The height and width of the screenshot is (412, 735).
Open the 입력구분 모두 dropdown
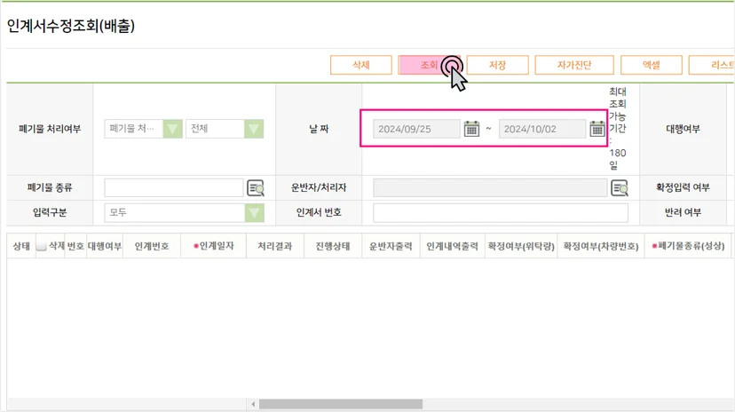(185, 213)
